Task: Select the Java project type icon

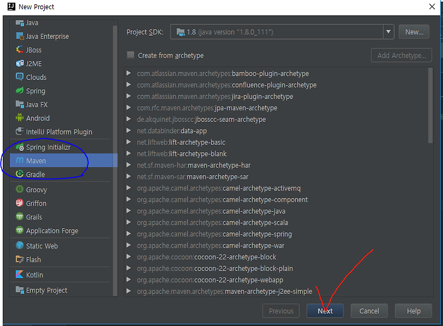Action: tap(20, 23)
